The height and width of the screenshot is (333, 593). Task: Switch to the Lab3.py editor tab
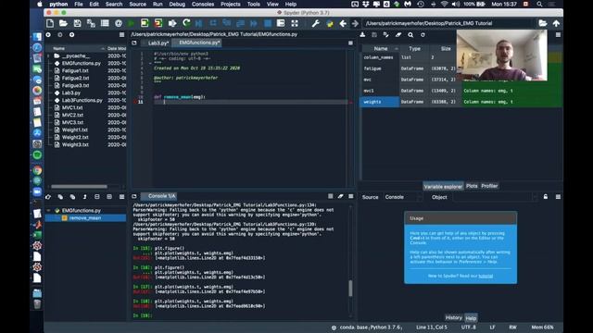point(158,43)
